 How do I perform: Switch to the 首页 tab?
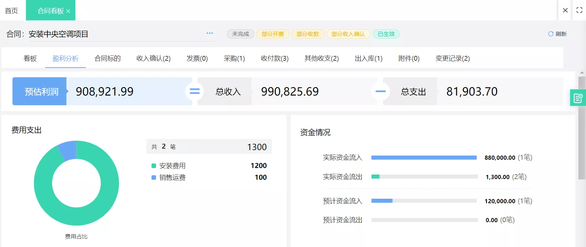click(11, 11)
